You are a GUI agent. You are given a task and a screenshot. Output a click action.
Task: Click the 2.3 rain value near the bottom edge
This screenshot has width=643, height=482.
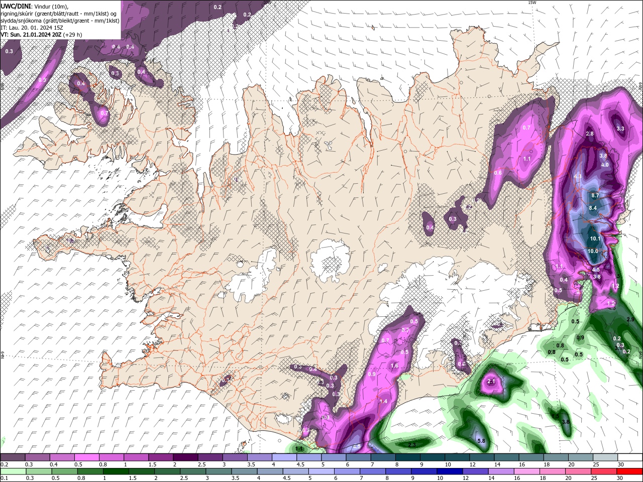pyautogui.click(x=412, y=445)
